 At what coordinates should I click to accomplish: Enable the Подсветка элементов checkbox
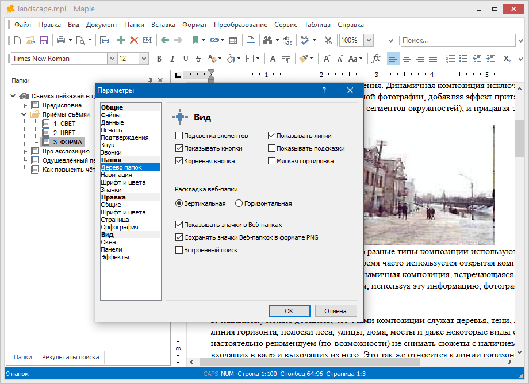179,136
